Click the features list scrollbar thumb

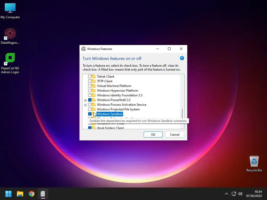[x=182, y=114]
